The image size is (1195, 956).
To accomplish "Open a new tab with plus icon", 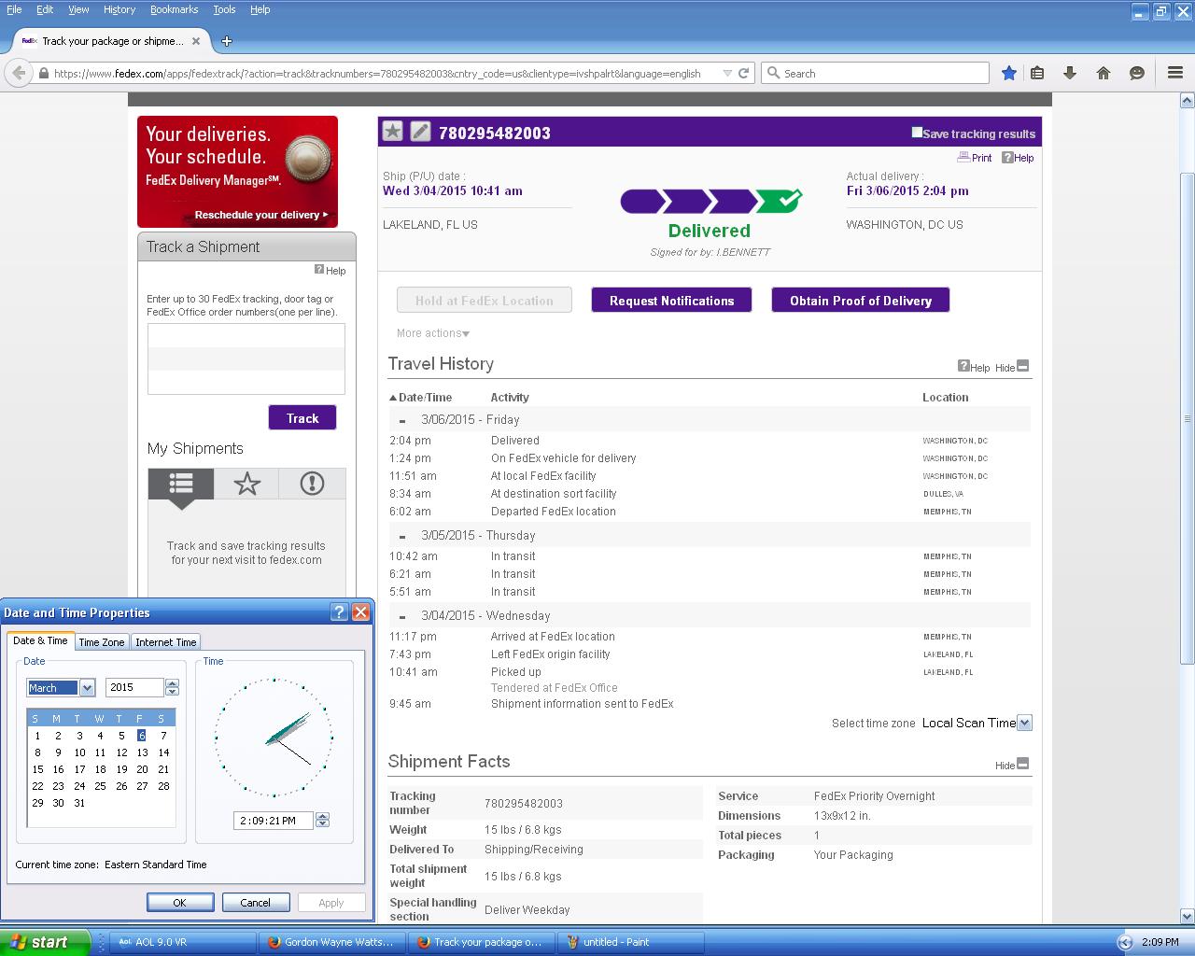I will pyautogui.click(x=227, y=41).
